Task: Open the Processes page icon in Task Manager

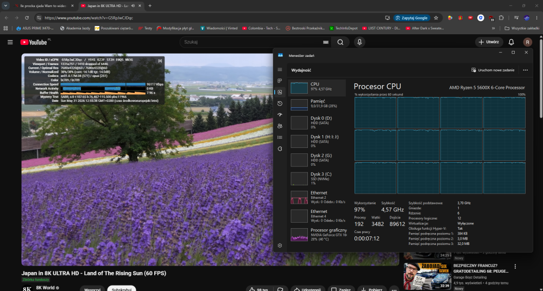Action: [280, 81]
